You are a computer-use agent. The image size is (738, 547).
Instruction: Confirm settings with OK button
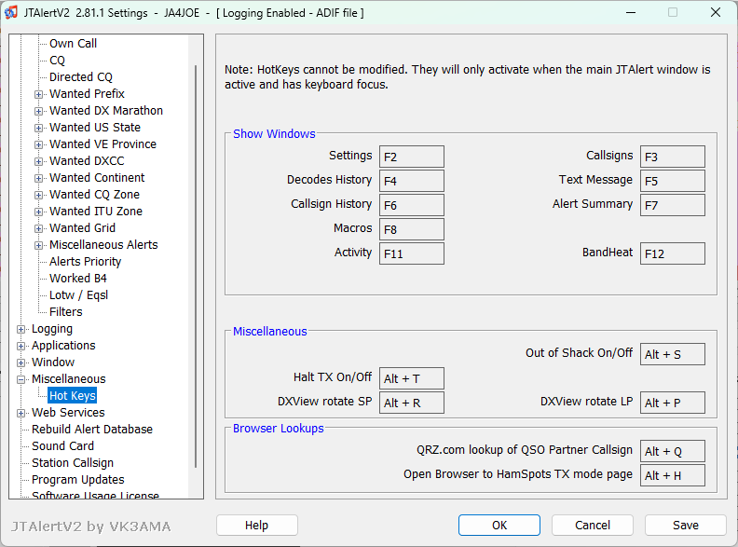click(499, 525)
